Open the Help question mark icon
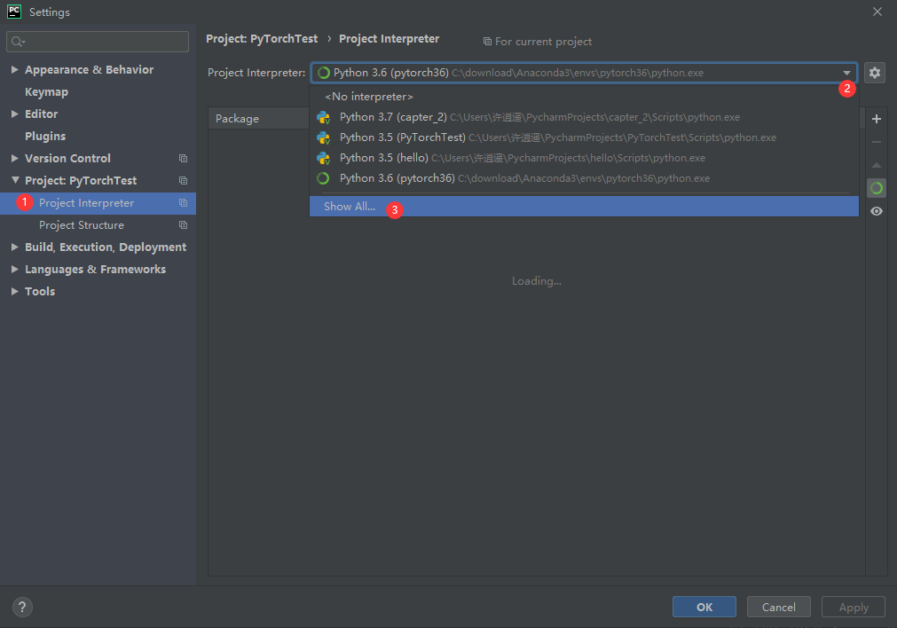 [x=21, y=607]
